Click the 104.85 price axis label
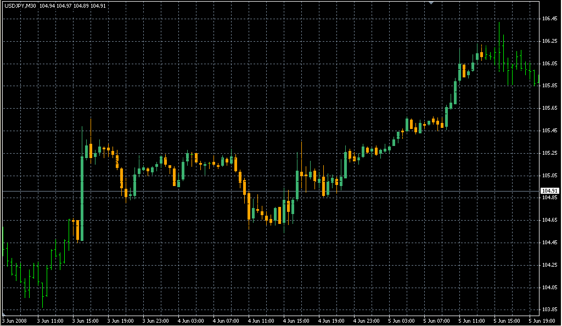This screenshot has height=326, width=562. (549, 198)
